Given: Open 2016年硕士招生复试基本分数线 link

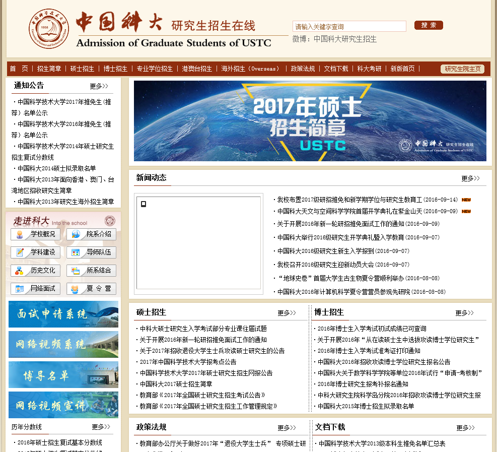Looking at the screenshot, I should pos(59,443).
